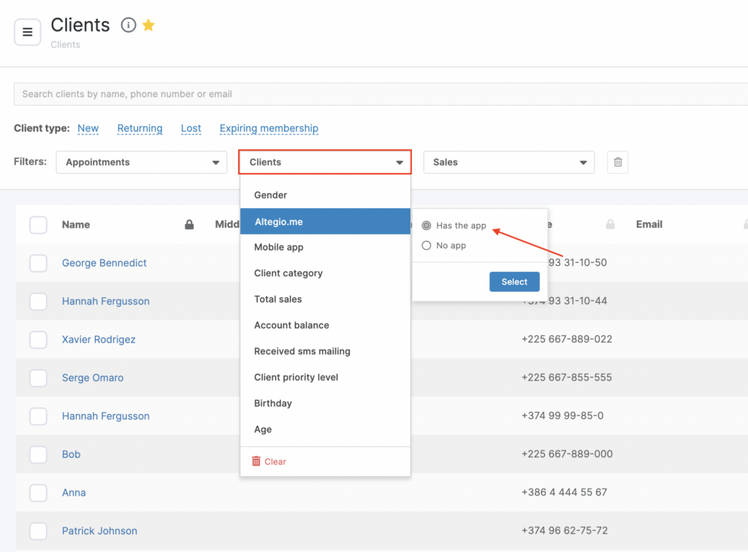Click the info icon beside Clients title
Viewport: 748px width, 552px height.
(x=129, y=26)
